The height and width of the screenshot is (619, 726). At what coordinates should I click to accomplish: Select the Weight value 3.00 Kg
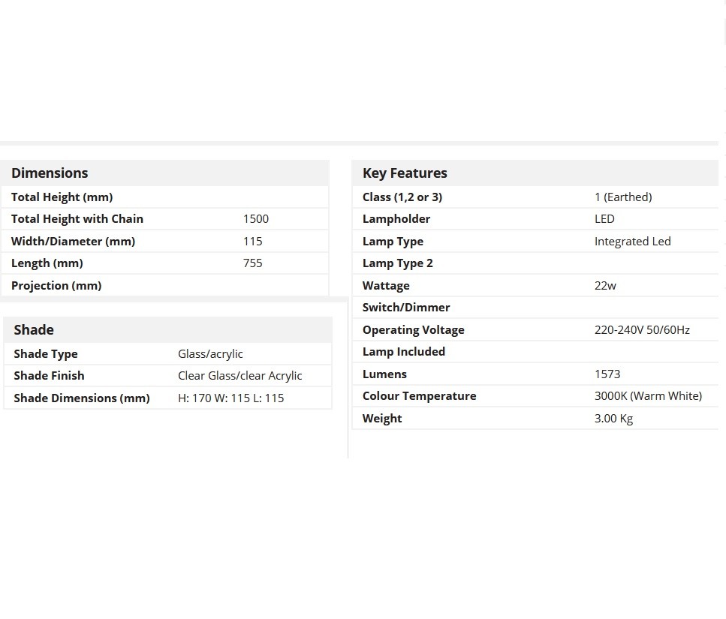click(613, 419)
